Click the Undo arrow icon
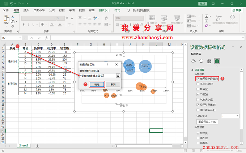246x153 pixels. (x=12, y=4)
